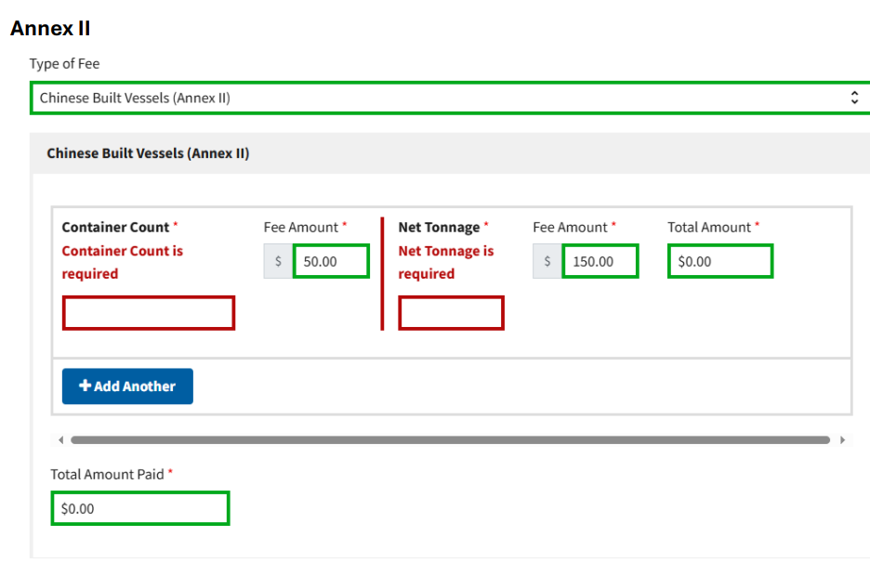Focus the empty Net Tonnage input
This screenshot has height=563, width=870.
pyautogui.click(x=451, y=313)
